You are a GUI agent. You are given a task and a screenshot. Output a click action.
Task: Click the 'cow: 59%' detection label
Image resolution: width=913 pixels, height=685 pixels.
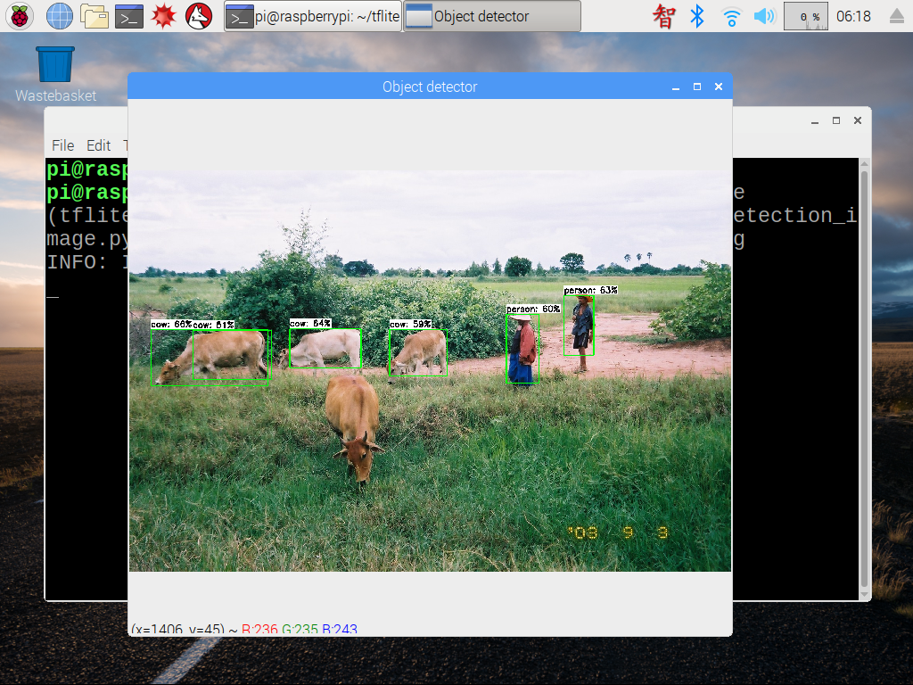[410, 325]
